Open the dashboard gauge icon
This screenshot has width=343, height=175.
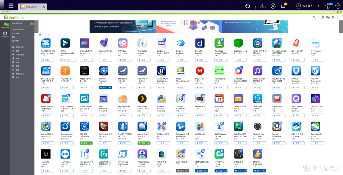coord(338,6)
